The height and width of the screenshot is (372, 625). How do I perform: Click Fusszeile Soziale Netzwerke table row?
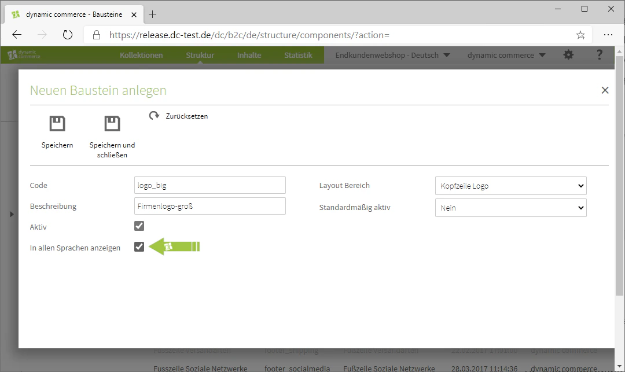(x=374, y=369)
